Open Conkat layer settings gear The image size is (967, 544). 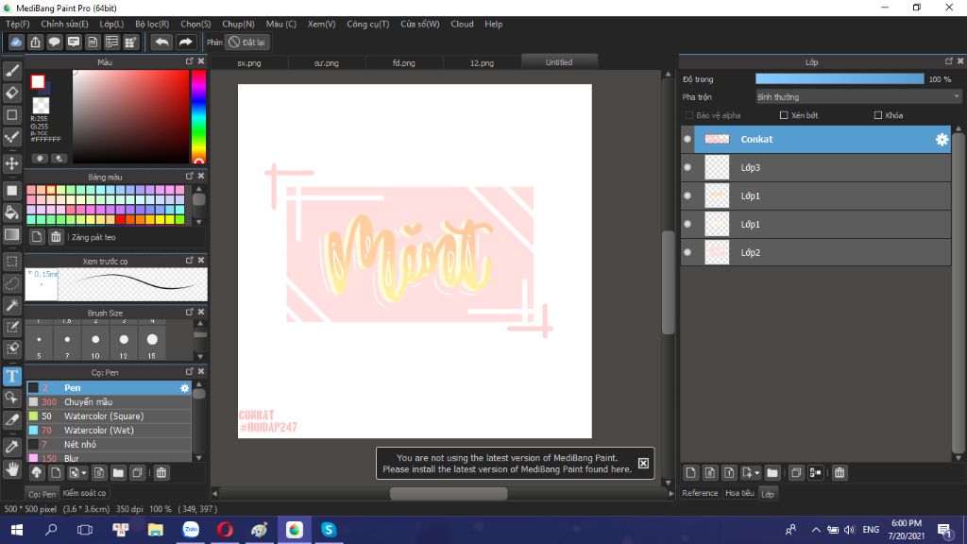tap(942, 140)
